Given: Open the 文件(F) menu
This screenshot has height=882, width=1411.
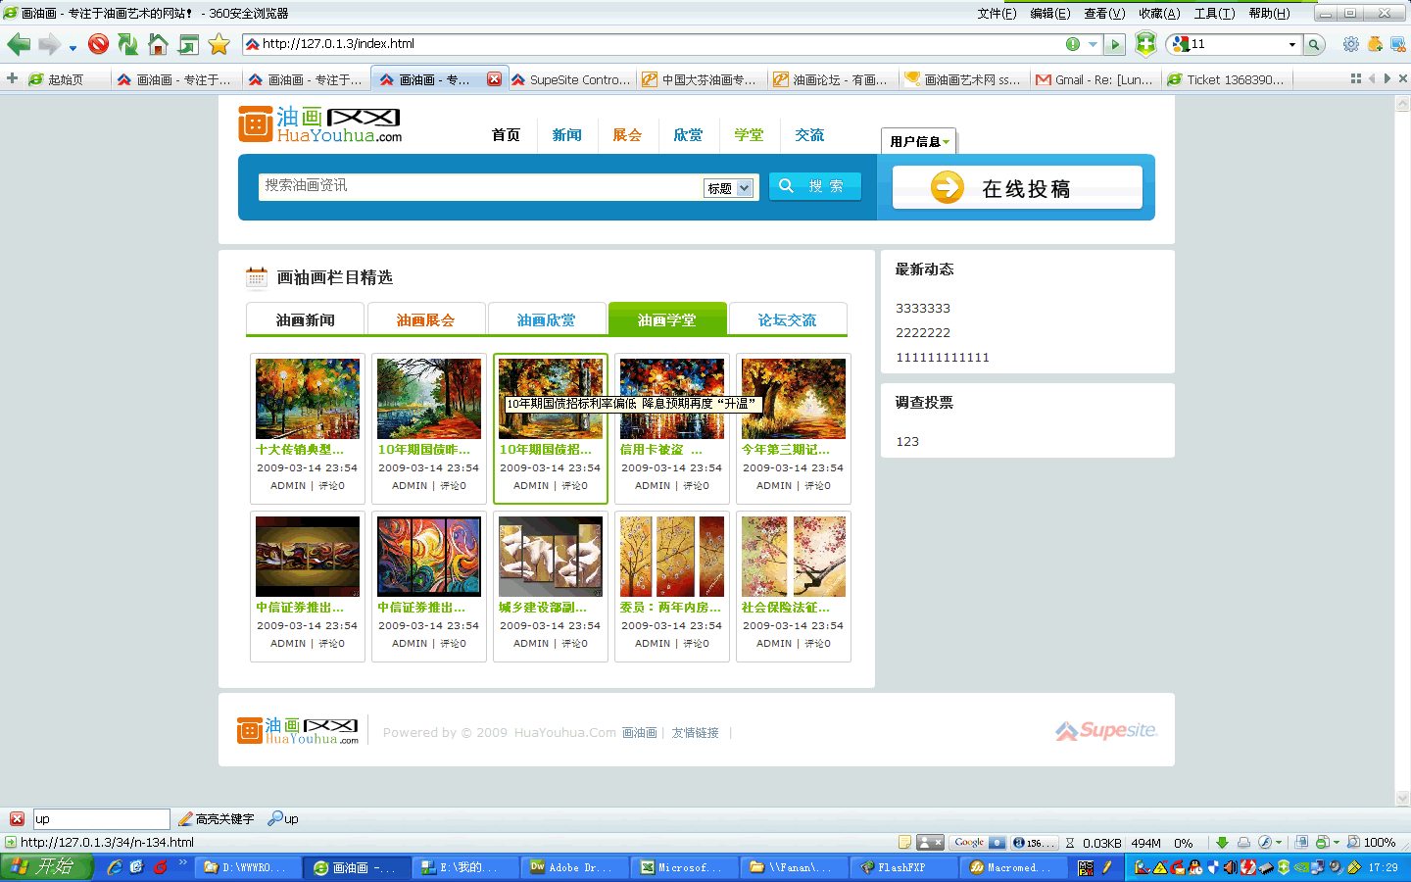Looking at the screenshot, I should pyautogui.click(x=997, y=14).
